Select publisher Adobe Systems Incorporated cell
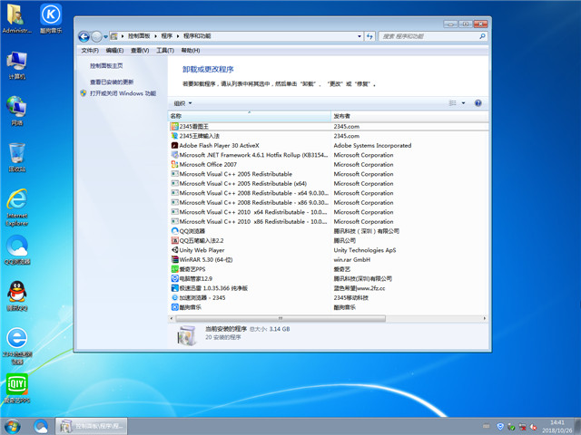Screen dimensions: 581x435 click(x=372, y=145)
